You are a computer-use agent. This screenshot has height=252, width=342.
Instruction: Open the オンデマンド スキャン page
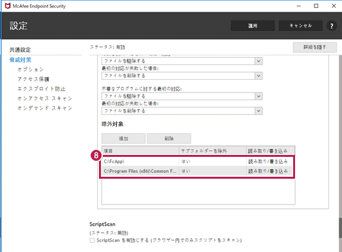(x=45, y=108)
